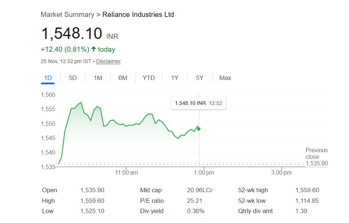This screenshot has height=223, width=349.
Task: Click the 11:00 am axis label
Action: click(x=126, y=172)
